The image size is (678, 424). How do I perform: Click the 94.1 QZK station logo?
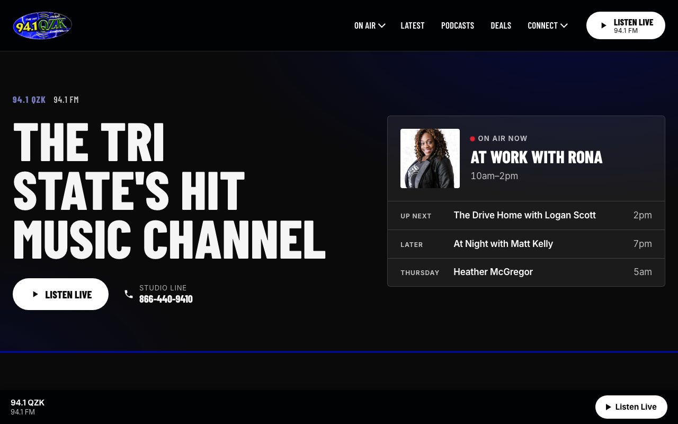point(42,25)
